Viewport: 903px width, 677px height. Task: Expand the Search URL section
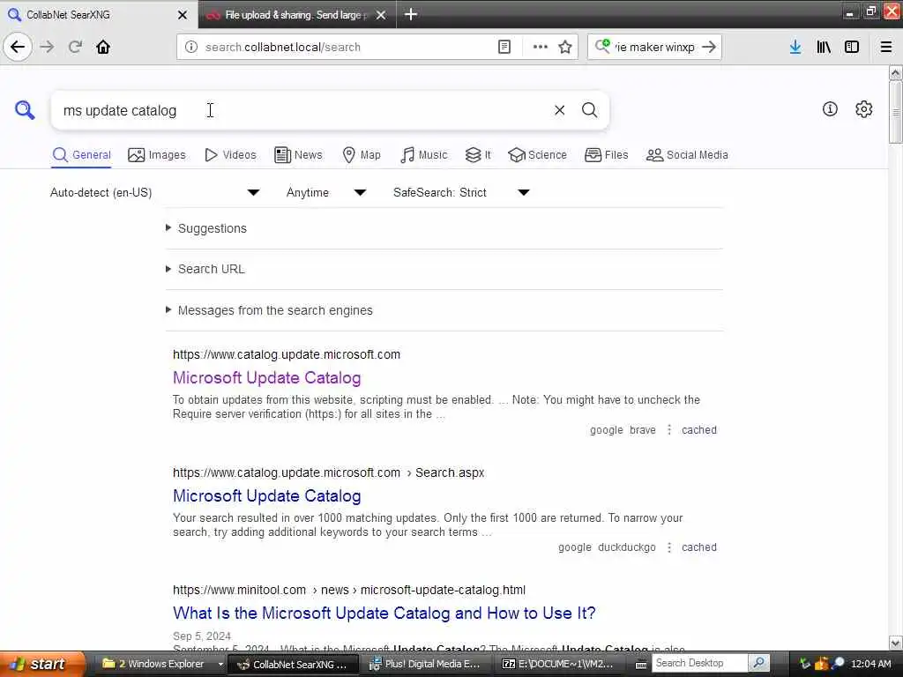coord(211,270)
